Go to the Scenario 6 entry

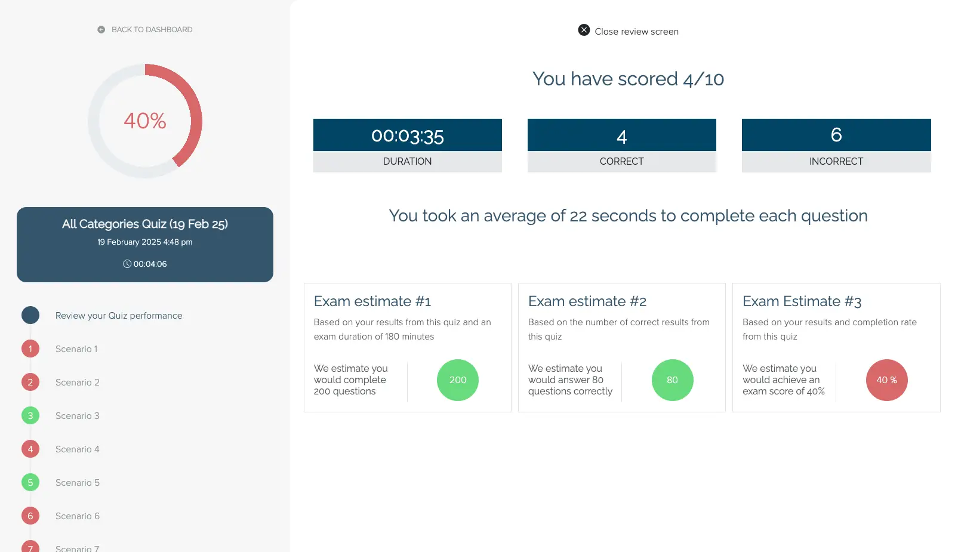78,516
